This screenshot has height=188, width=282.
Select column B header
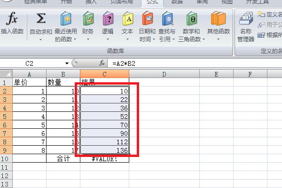click(63, 74)
